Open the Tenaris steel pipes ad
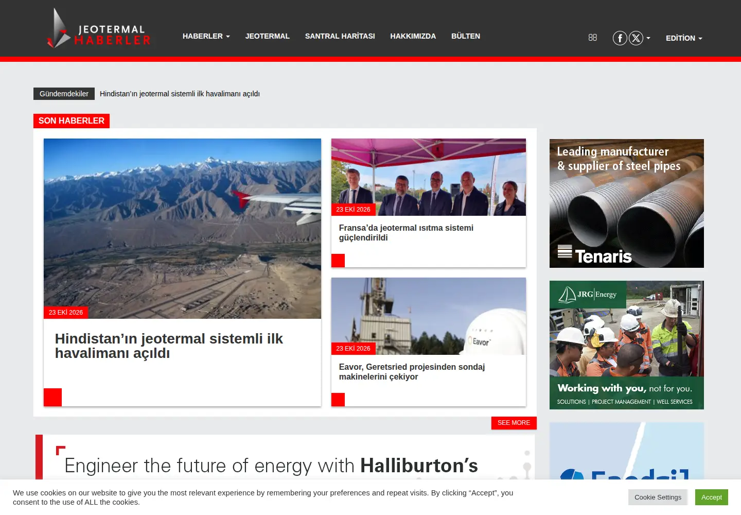This screenshot has width=741, height=515. click(x=627, y=203)
